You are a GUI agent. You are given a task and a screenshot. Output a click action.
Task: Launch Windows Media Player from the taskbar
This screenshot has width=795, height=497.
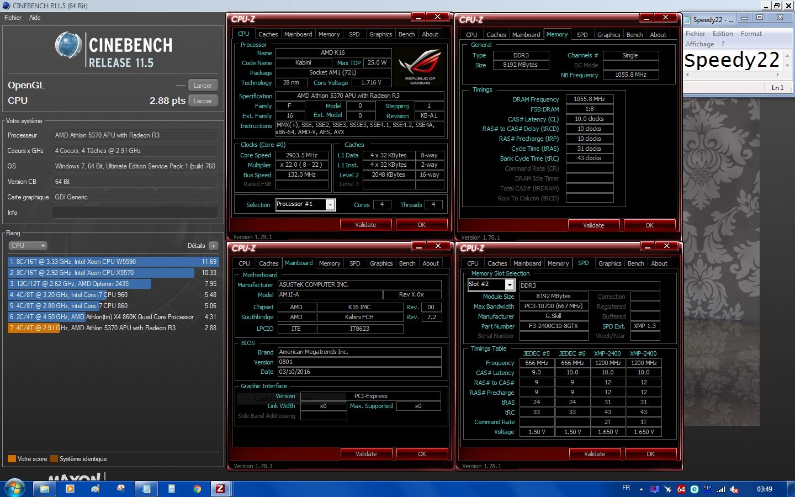pos(70,489)
